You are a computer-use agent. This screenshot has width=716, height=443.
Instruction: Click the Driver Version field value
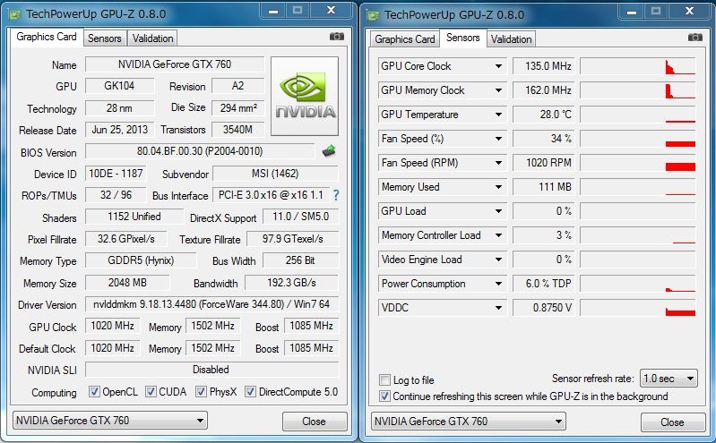tap(211, 304)
